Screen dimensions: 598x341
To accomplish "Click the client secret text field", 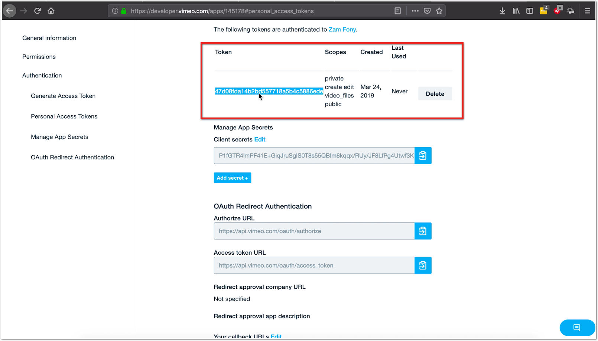I will [x=314, y=156].
